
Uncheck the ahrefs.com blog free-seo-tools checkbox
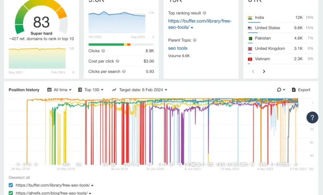coord(11,193)
